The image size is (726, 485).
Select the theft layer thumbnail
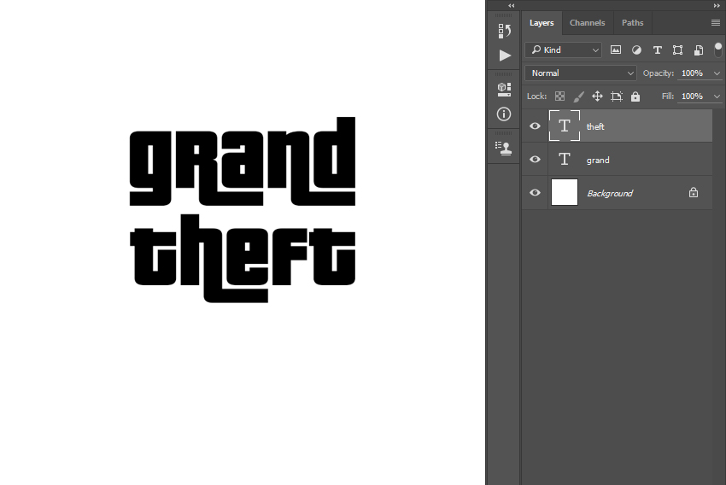click(565, 126)
